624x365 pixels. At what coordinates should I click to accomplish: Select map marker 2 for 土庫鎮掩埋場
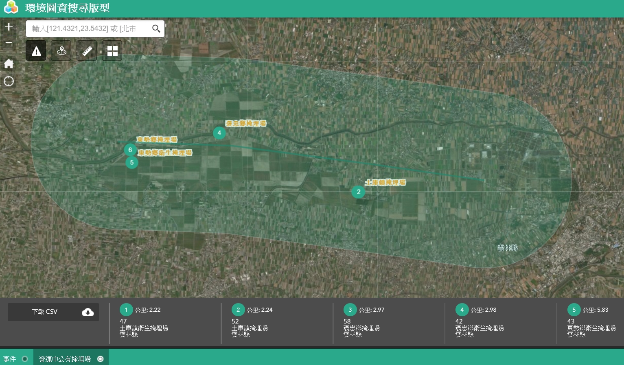pyautogui.click(x=358, y=192)
